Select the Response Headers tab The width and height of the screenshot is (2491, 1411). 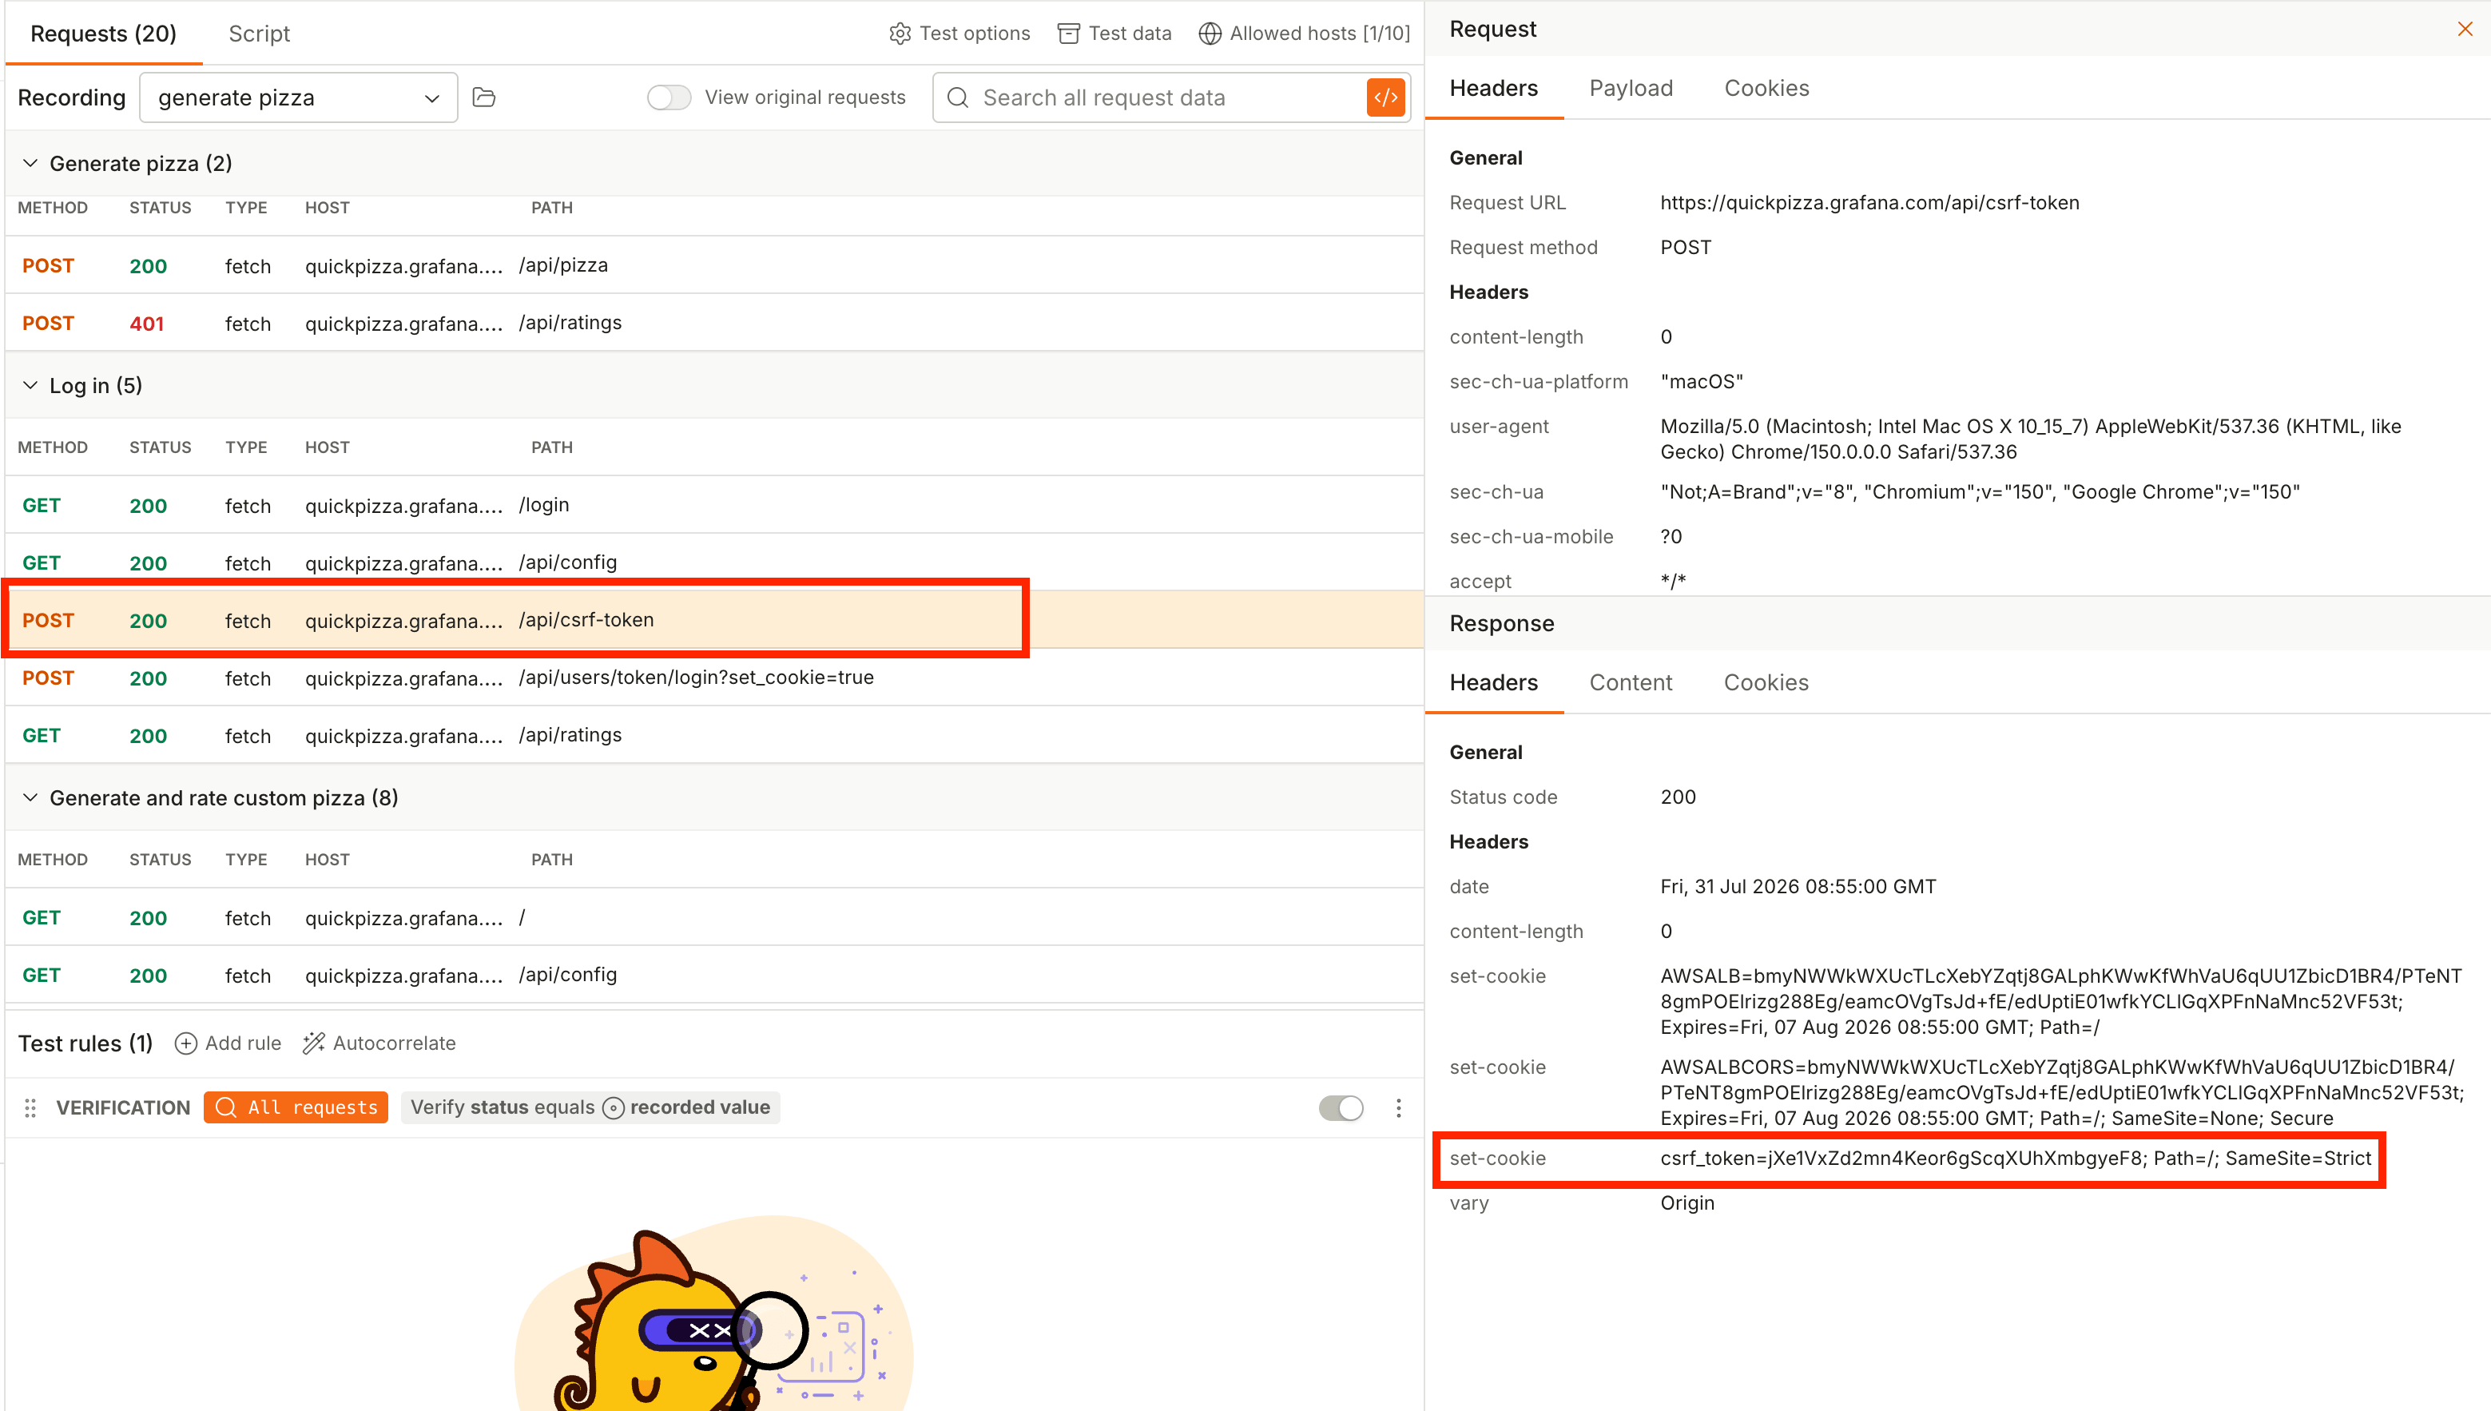[x=1493, y=682]
